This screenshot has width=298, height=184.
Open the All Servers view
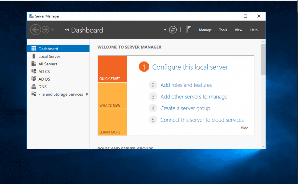(x=49, y=64)
